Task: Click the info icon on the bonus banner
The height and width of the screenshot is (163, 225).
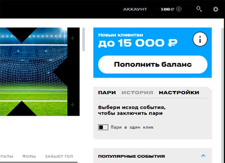Action: click(x=200, y=39)
